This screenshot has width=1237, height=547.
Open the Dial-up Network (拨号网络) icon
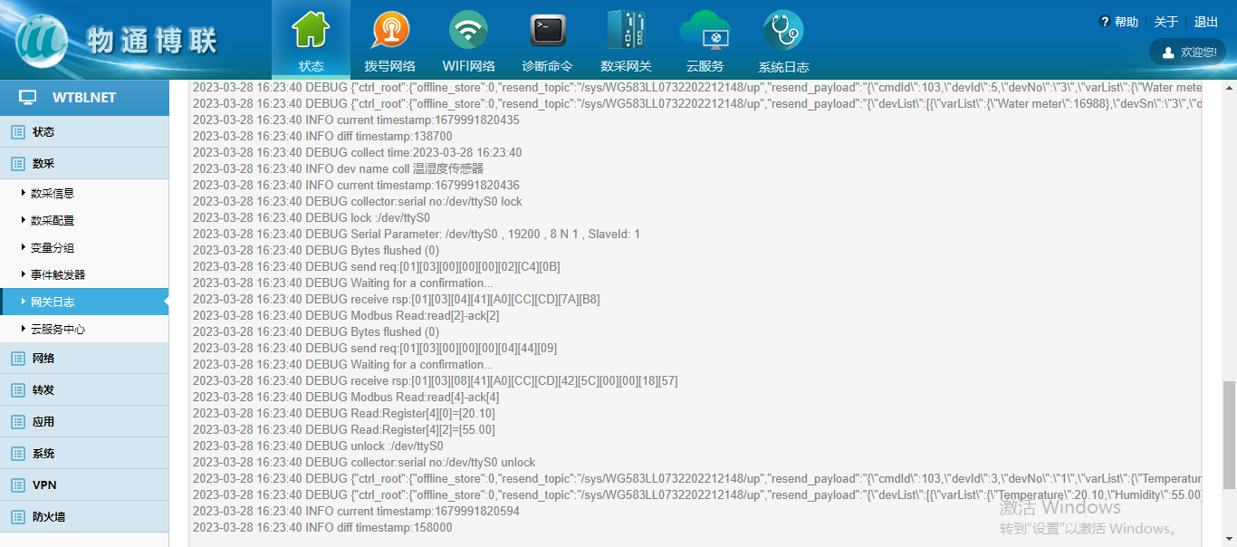tap(390, 32)
